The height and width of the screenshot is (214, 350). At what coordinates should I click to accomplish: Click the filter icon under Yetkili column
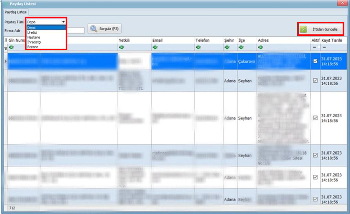click(x=121, y=47)
